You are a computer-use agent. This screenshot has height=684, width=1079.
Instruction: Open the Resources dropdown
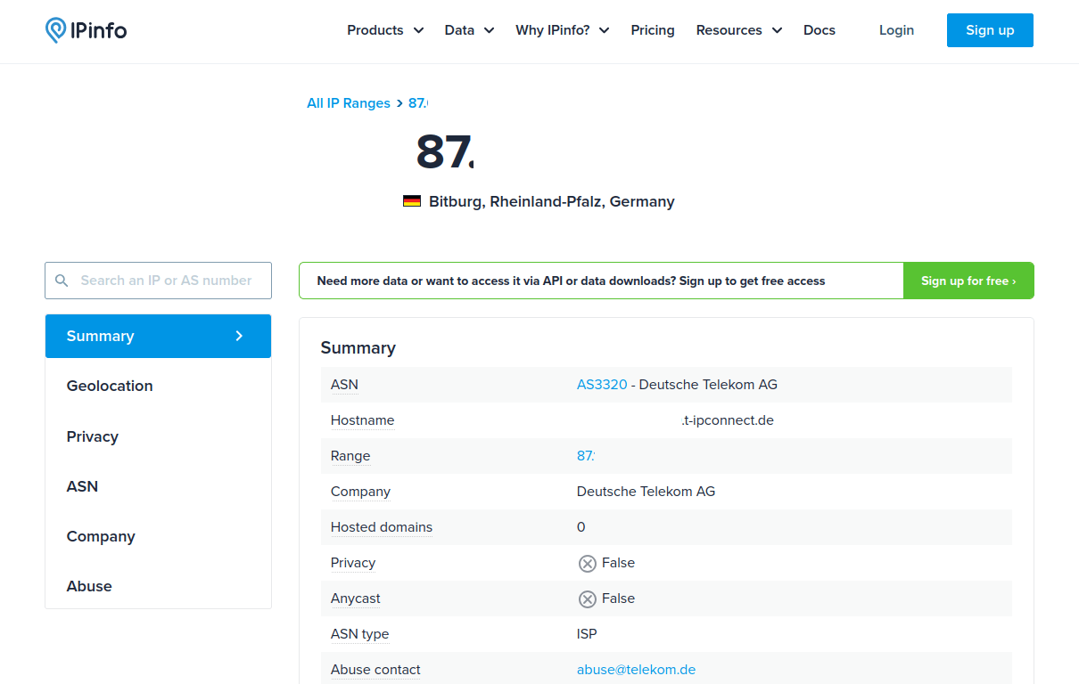coord(738,30)
